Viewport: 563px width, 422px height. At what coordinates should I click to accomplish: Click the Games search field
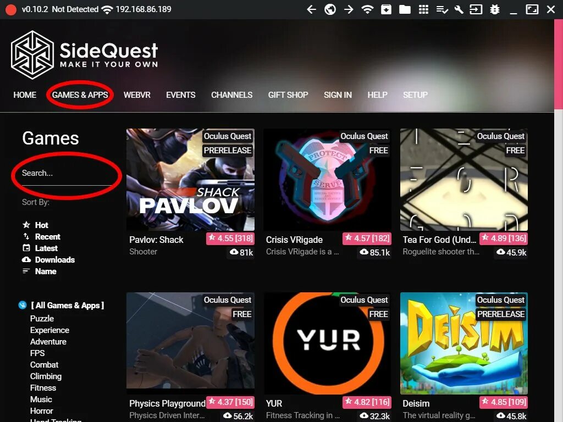[x=67, y=174]
